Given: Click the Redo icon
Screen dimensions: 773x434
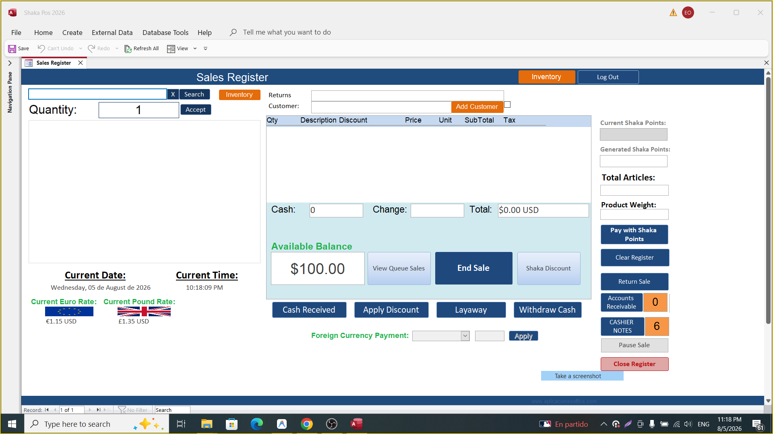Looking at the screenshot, I should click(x=91, y=48).
